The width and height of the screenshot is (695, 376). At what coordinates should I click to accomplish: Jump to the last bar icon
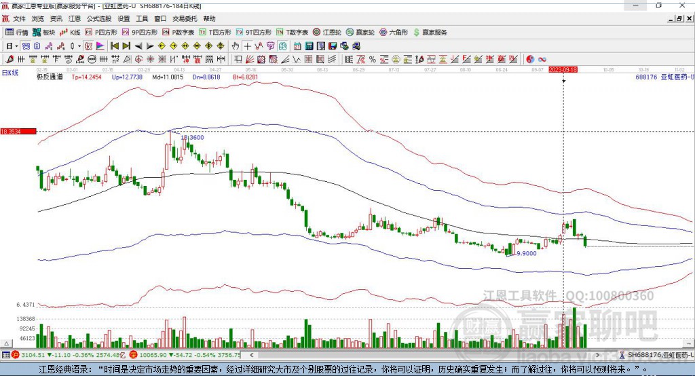coord(126,46)
